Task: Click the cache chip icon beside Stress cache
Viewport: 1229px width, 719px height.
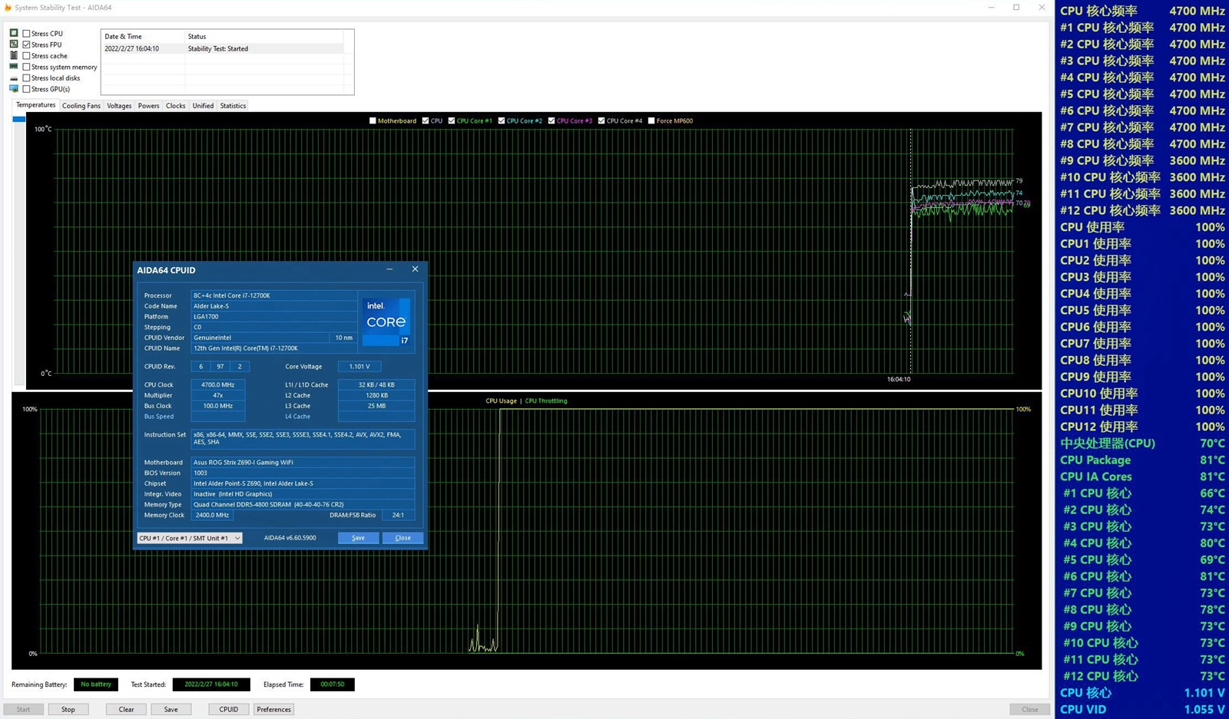Action: point(14,56)
